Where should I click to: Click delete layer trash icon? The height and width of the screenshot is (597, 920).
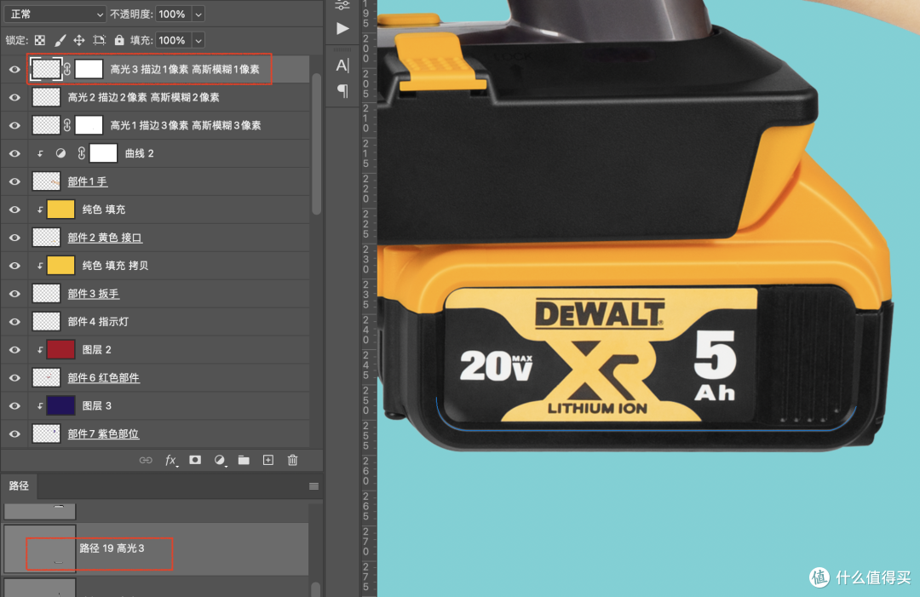[x=293, y=461]
